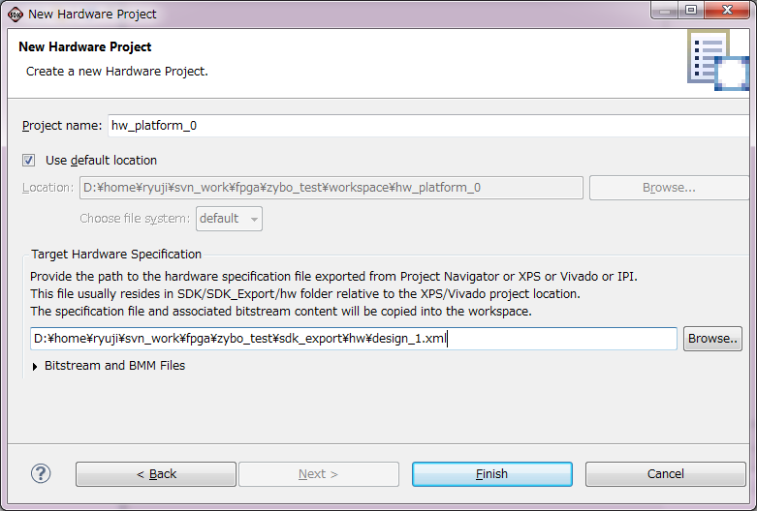Cancel the new hardware project wizard
The width and height of the screenshot is (757, 511).
pos(665,474)
